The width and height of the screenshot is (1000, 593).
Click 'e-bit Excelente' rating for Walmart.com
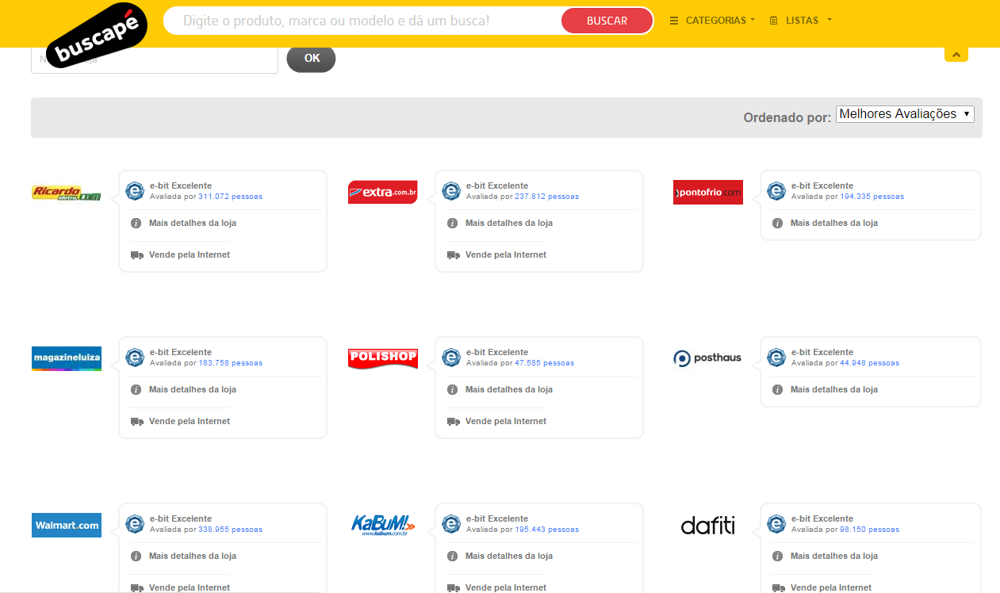pos(181,519)
